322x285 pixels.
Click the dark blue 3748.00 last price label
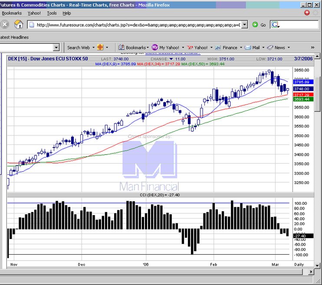[303, 88]
